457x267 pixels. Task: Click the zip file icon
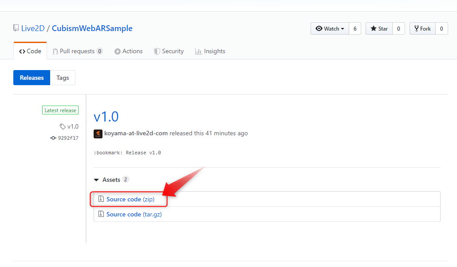[x=101, y=199]
